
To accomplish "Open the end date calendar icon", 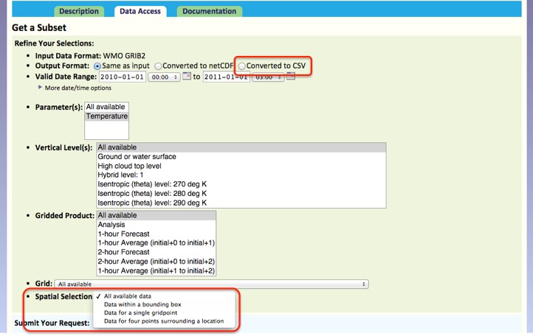I will [291, 76].
